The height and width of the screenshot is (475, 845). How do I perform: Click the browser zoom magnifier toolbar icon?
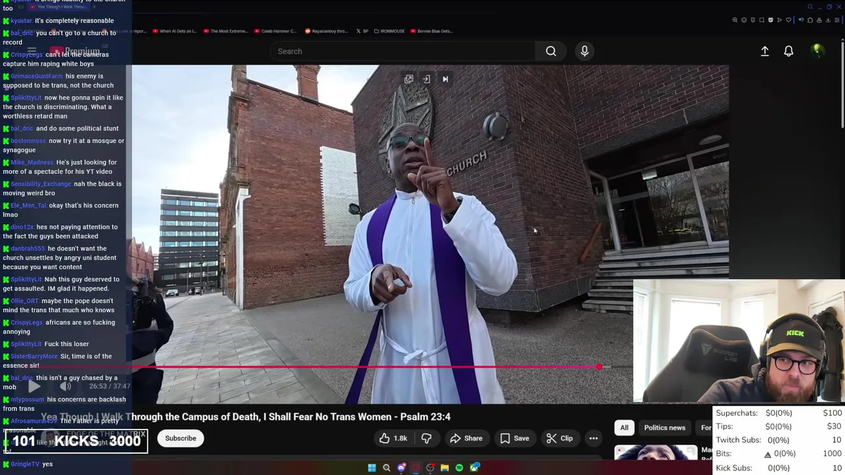tap(735, 20)
